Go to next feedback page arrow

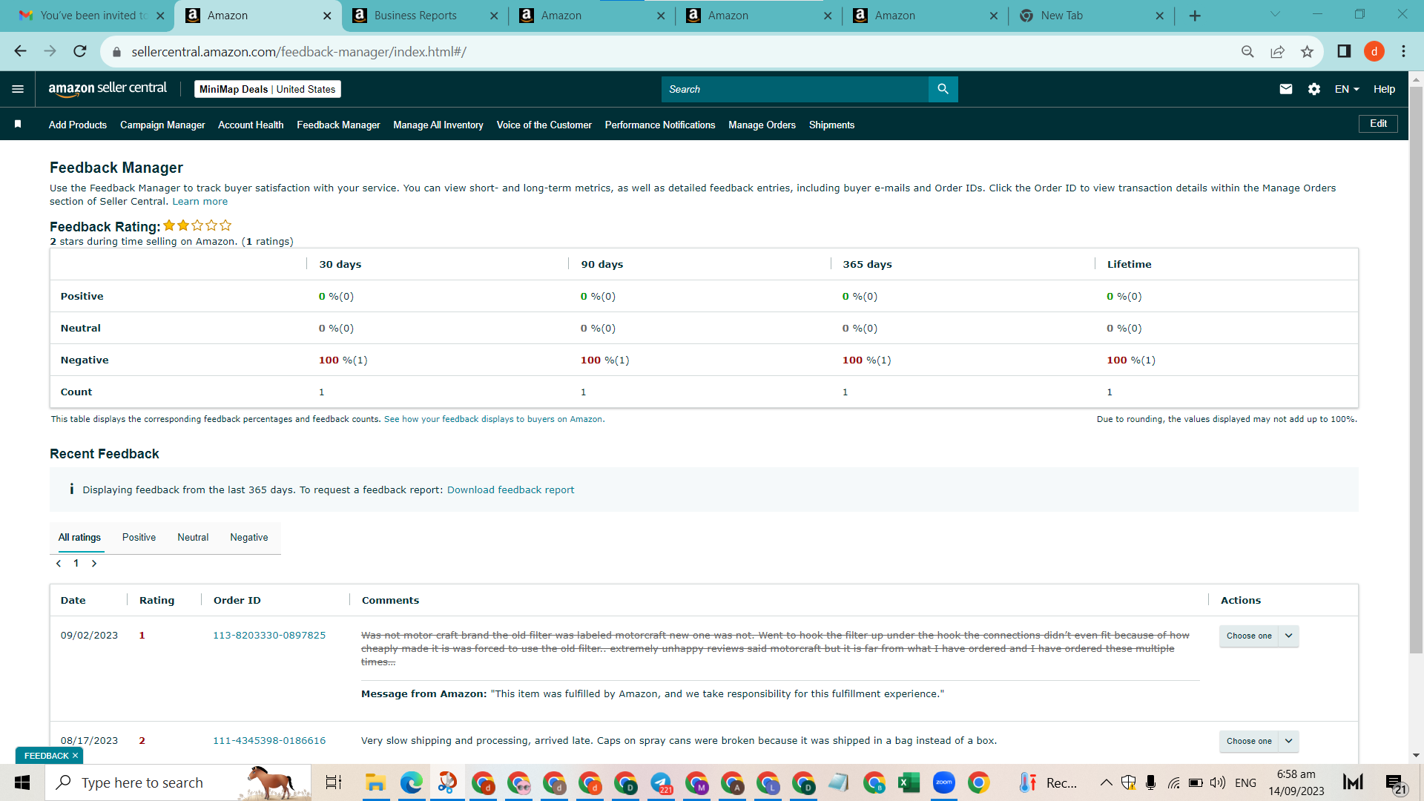pos(94,564)
